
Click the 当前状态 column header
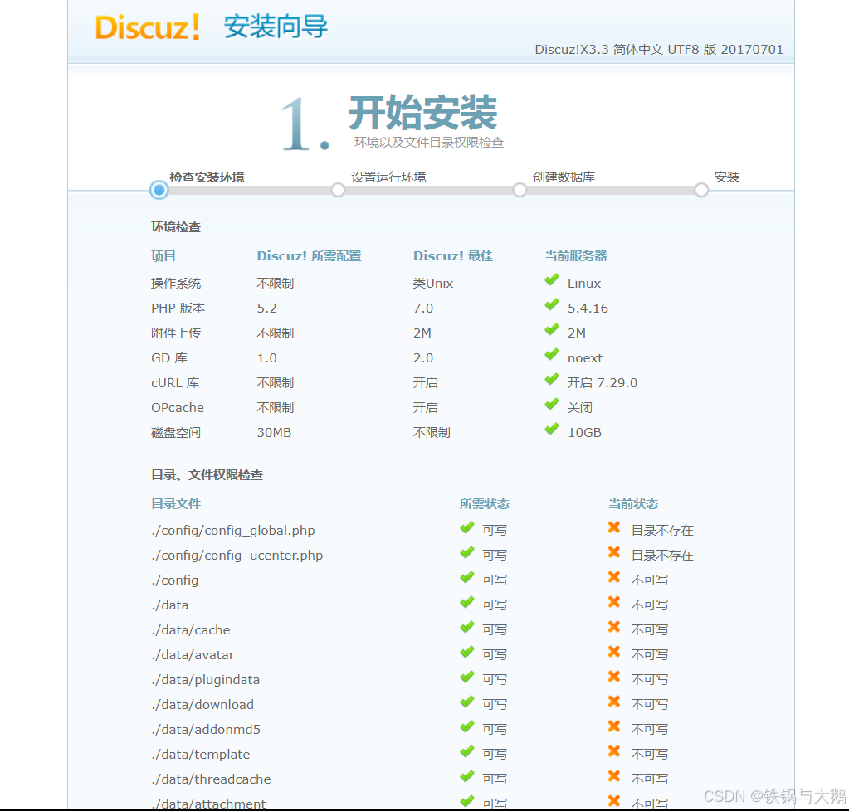633,504
